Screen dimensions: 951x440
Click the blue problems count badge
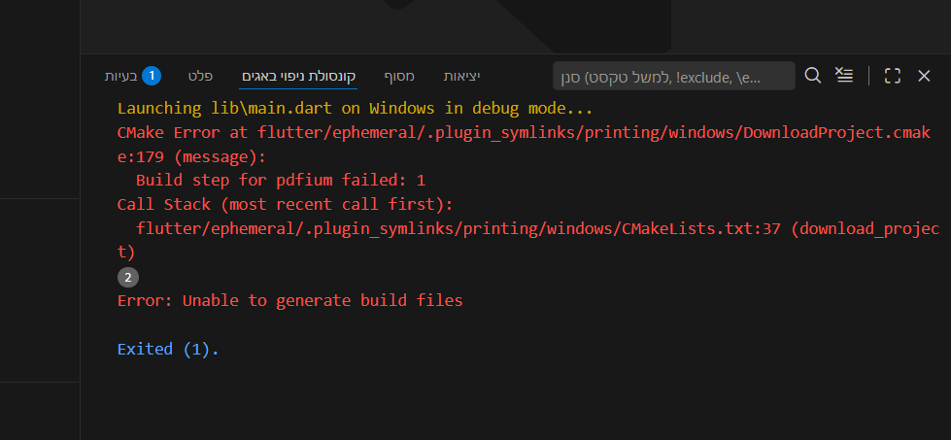[x=152, y=77]
